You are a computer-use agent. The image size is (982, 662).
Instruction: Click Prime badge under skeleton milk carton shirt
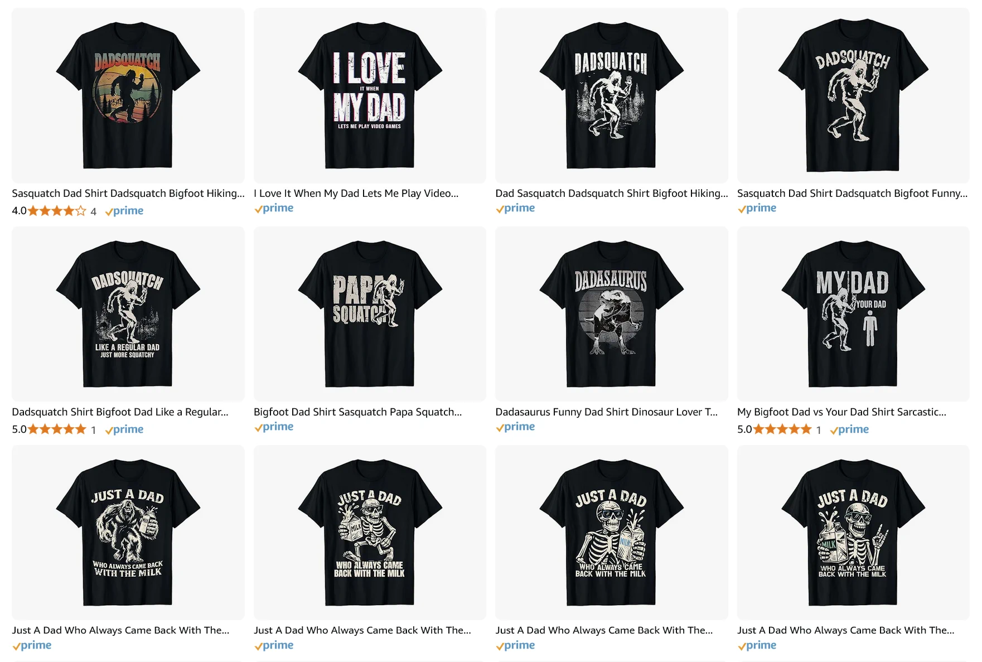[274, 645]
